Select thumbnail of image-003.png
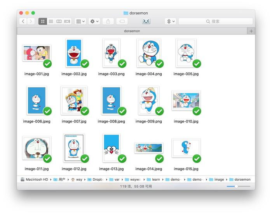The height and width of the screenshot is (214, 272). pos(111,53)
